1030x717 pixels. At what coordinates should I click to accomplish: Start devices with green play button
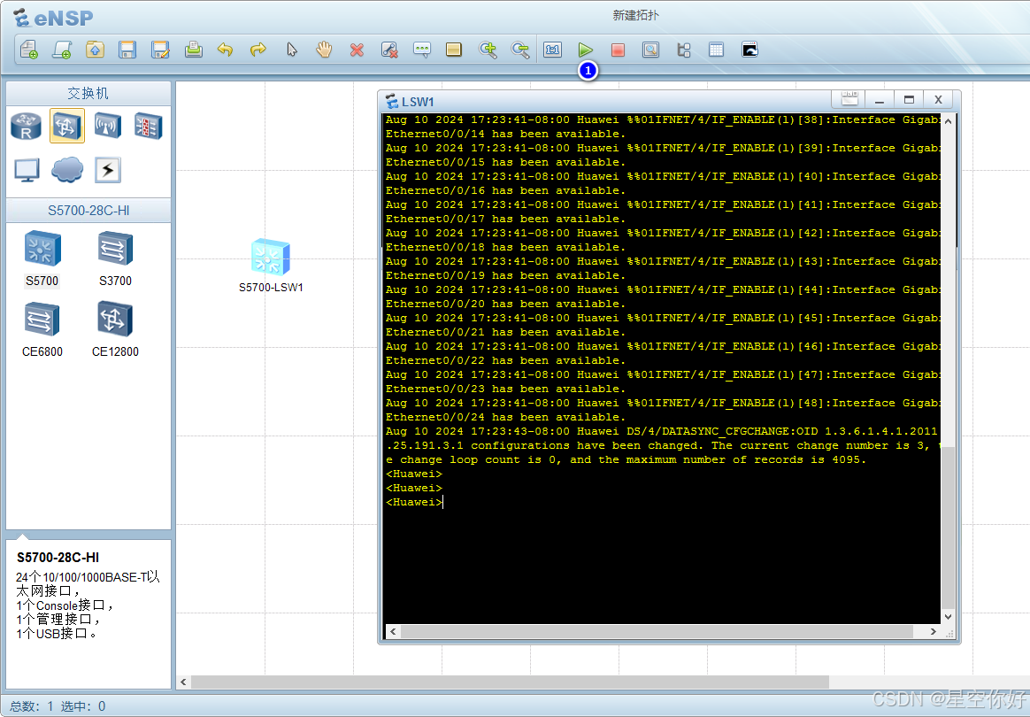pyautogui.click(x=585, y=50)
